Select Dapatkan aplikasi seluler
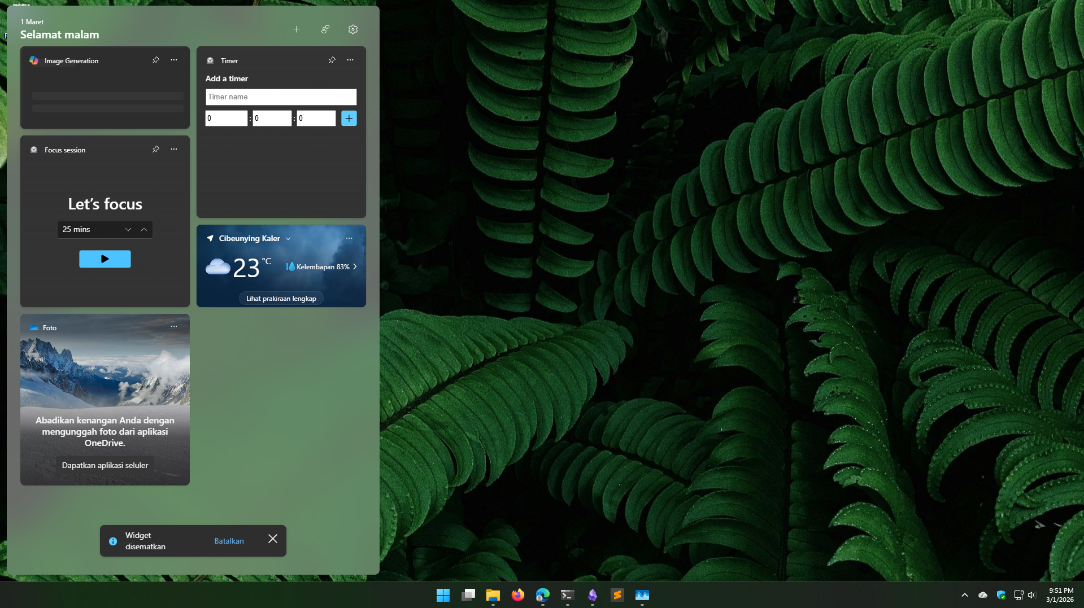The width and height of the screenshot is (1084, 608). [105, 465]
